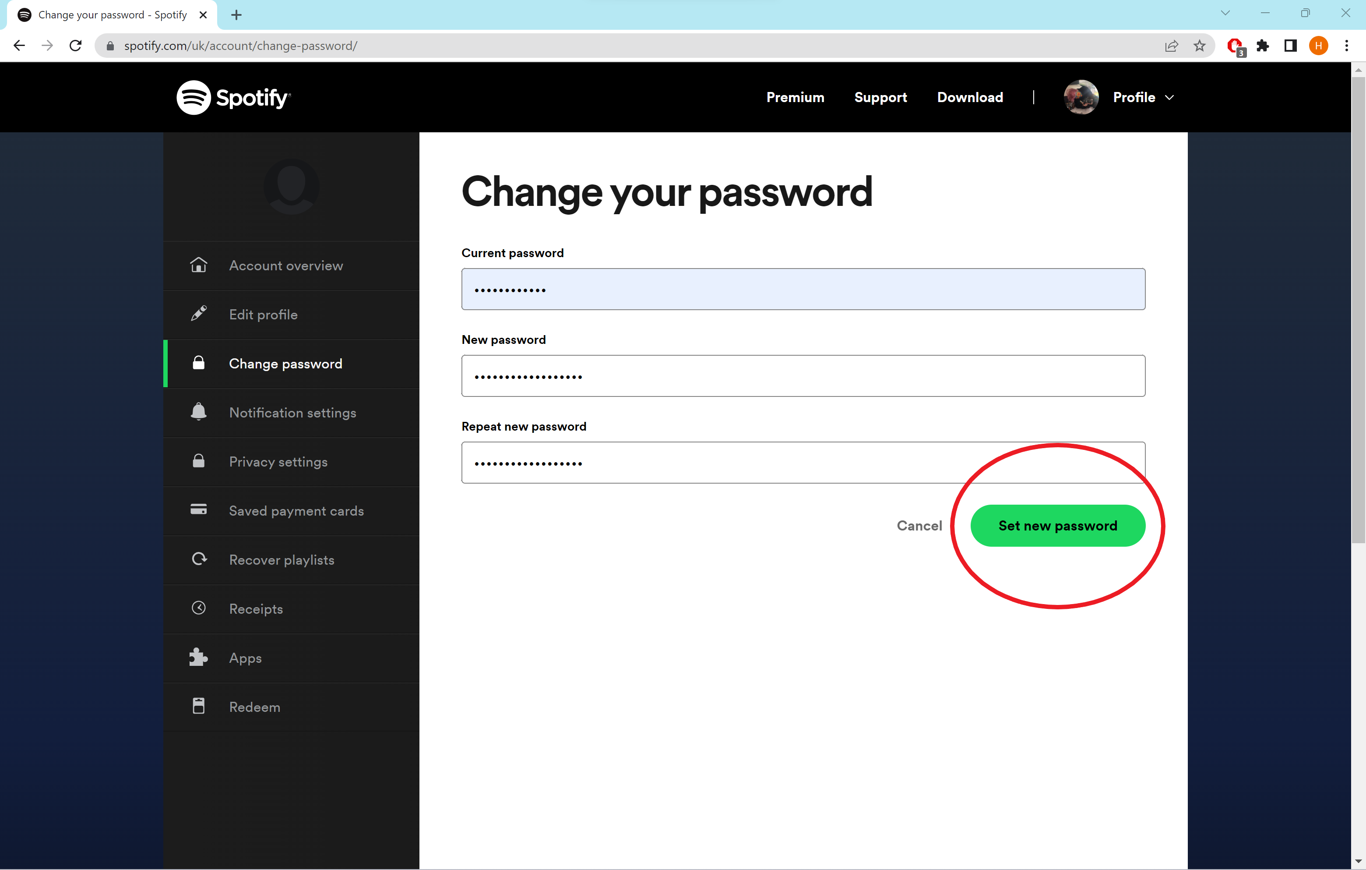The image size is (1366, 870).
Task: Open Notification settings in the sidebar
Action: pos(292,413)
